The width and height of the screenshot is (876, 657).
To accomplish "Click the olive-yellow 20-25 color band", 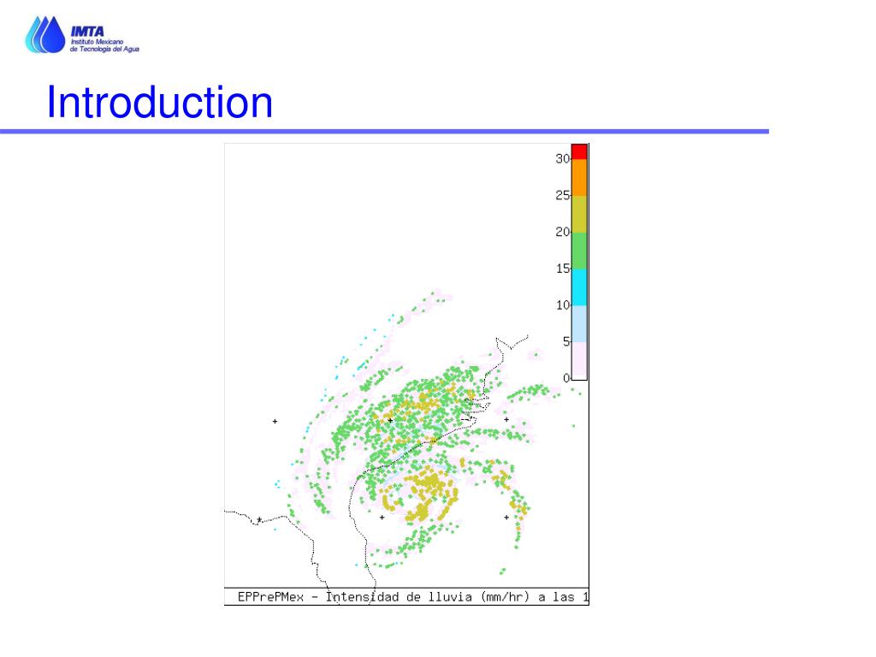I will click(x=579, y=214).
